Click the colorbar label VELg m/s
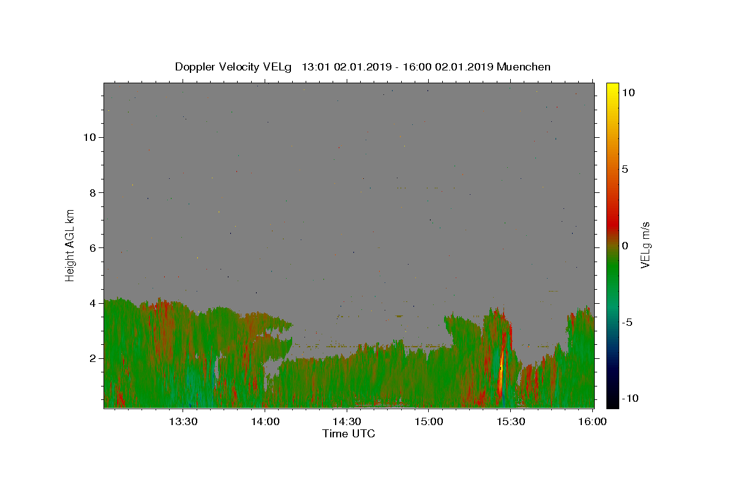 click(x=646, y=245)
